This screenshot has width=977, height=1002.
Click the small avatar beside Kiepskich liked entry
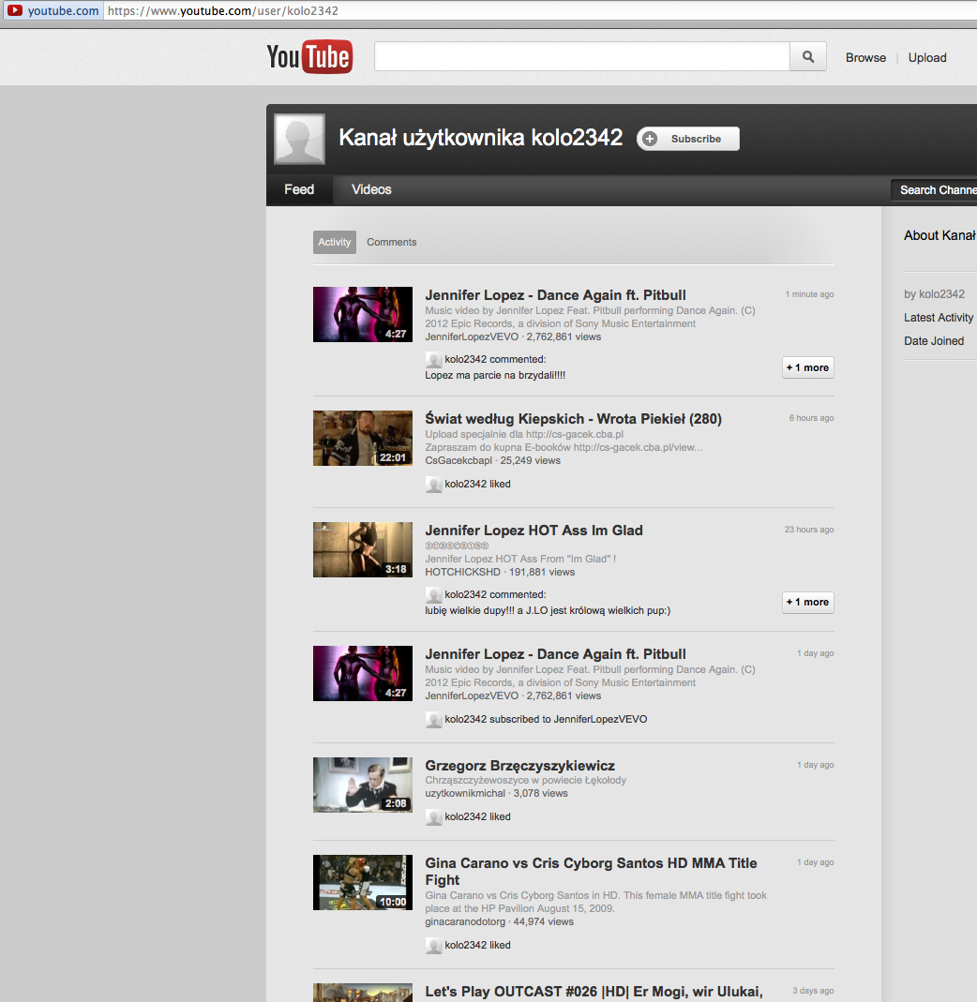433,485
